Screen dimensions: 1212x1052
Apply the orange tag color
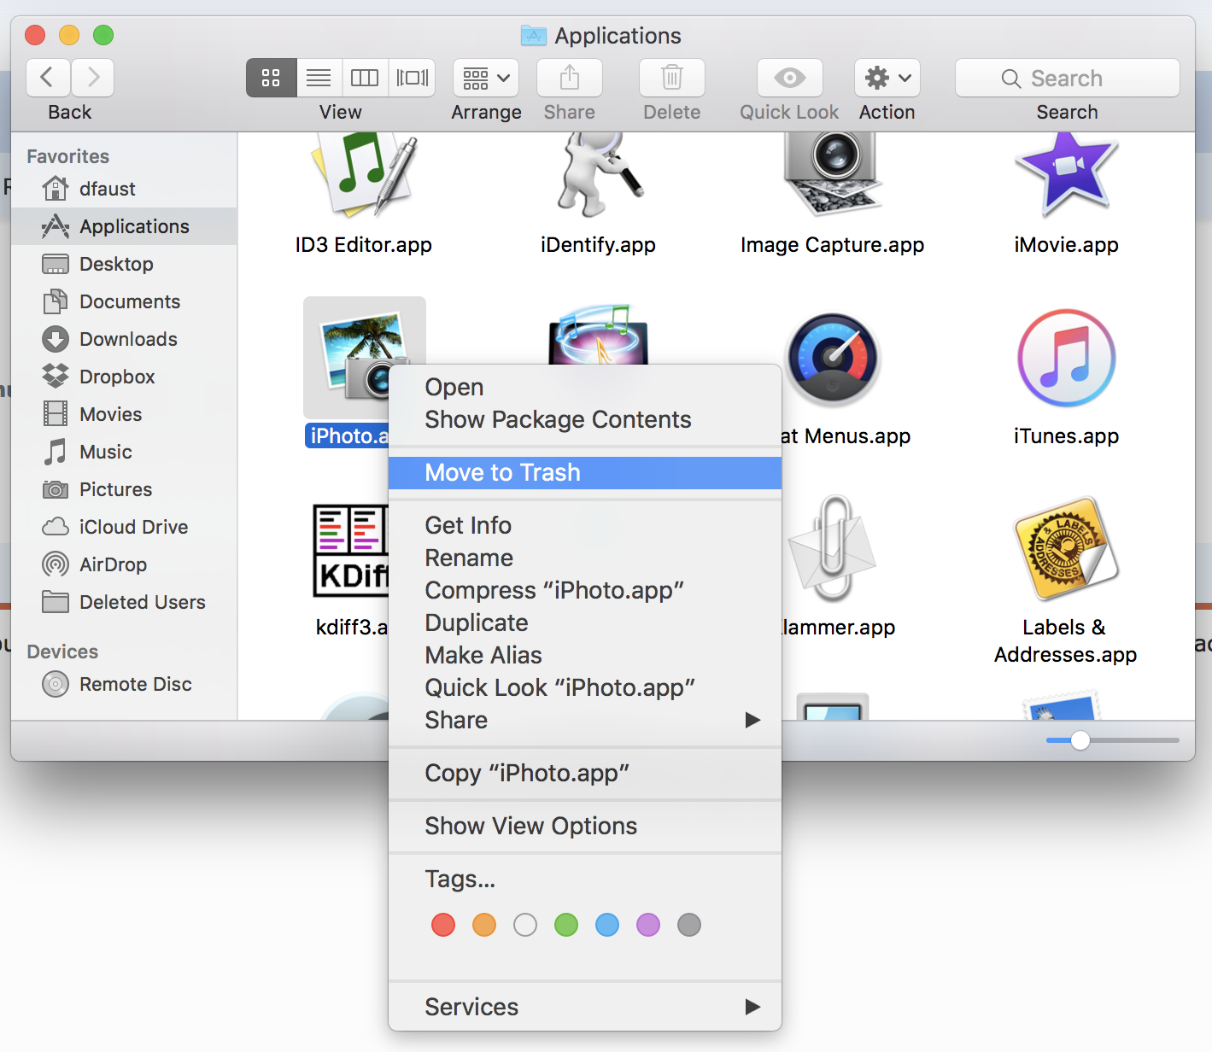(x=484, y=925)
